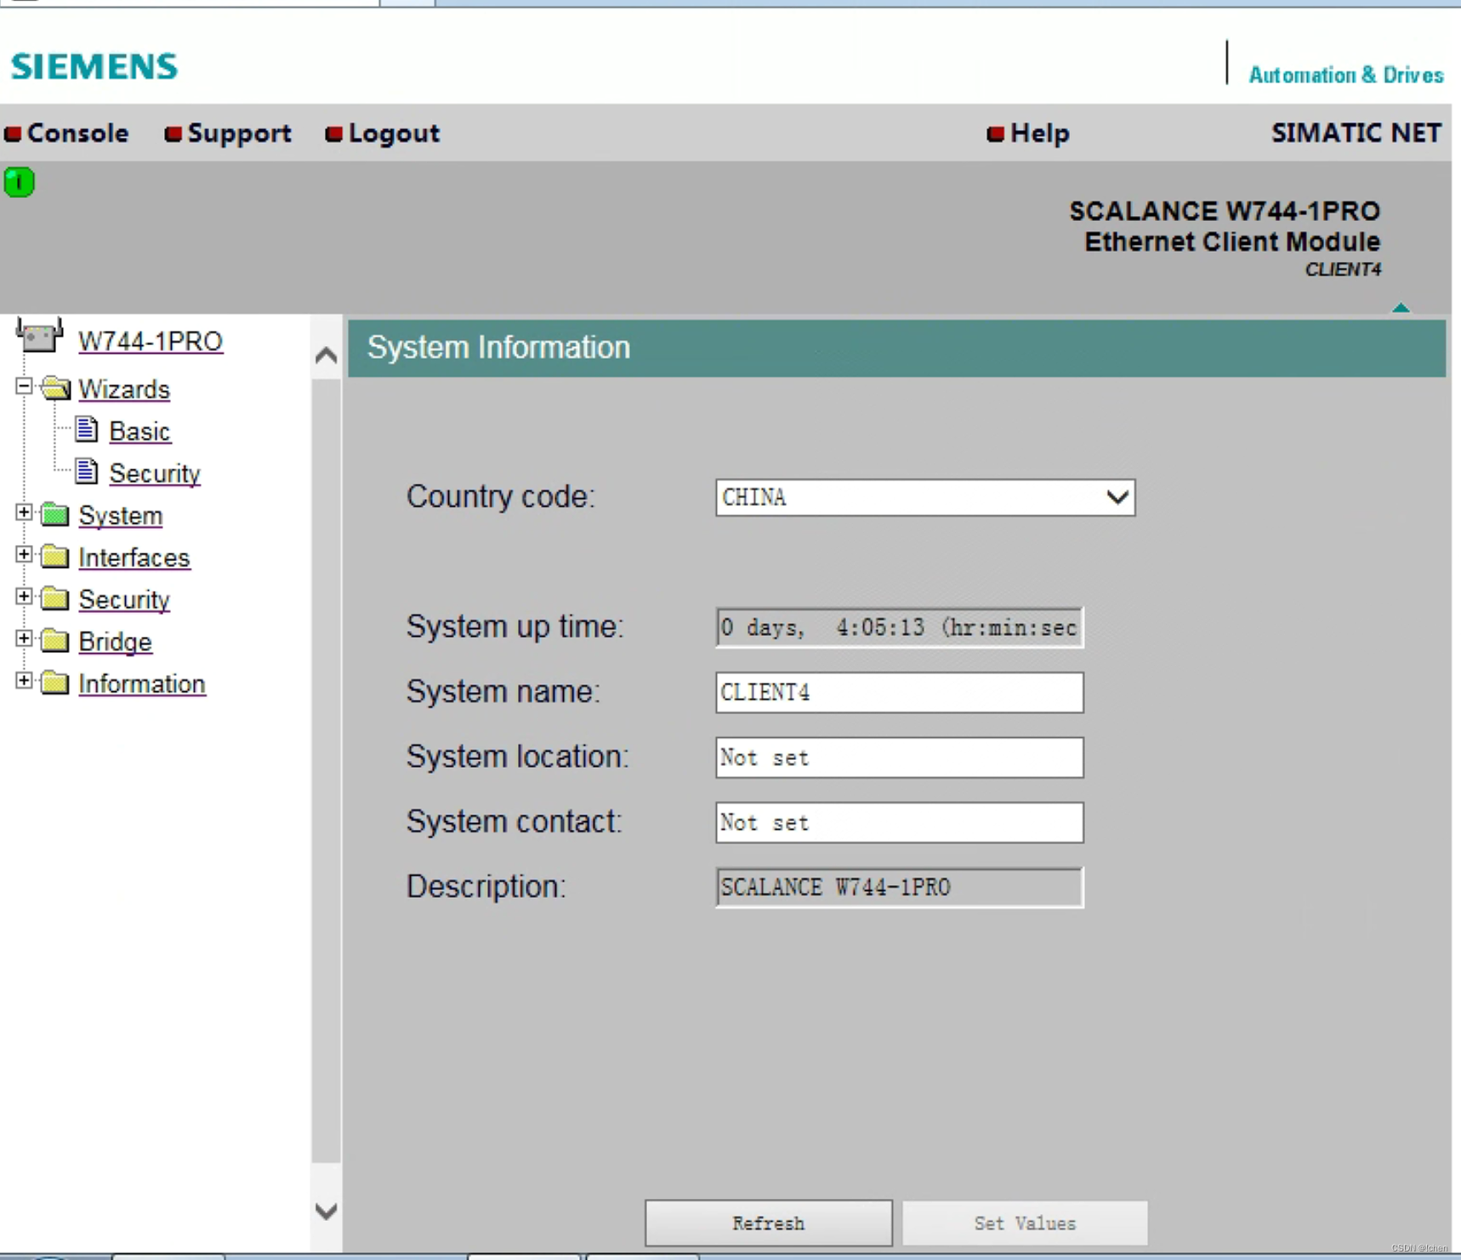Open the Security wizard link under Wizards
1461x1260 pixels.
coord(155,474)
